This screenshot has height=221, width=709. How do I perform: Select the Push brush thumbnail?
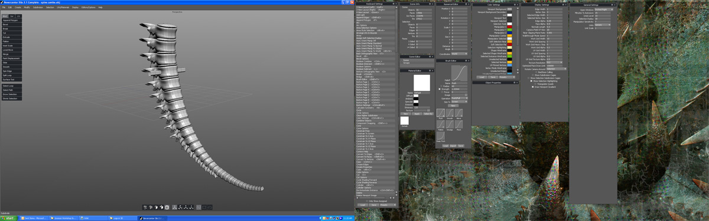[440, 113]
